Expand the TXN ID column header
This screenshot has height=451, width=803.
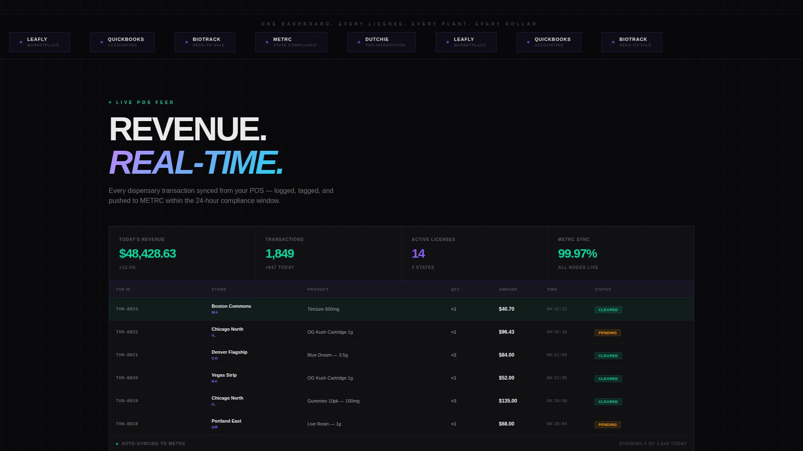(123, 289)
